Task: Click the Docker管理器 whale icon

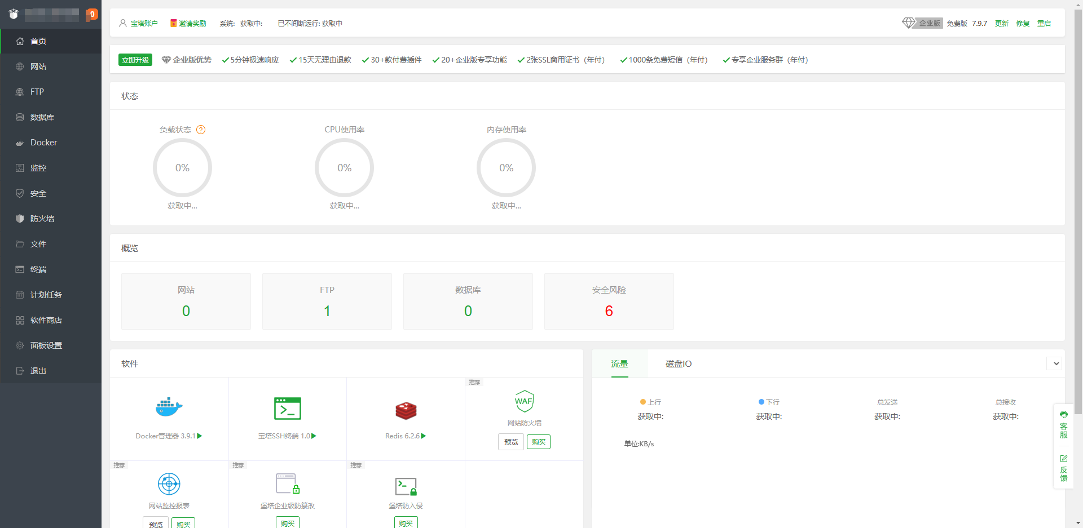Action: coord(168,407)
